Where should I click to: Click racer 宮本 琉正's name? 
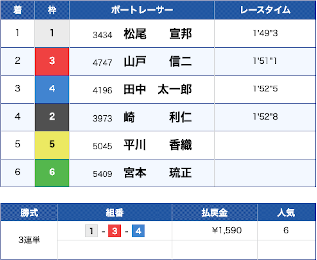tap(157, 173)
